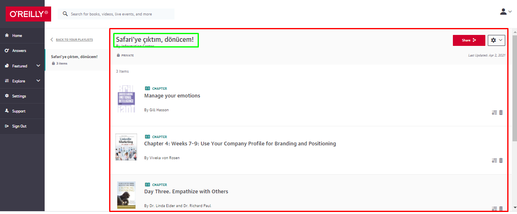
Task: Open Settings from the sidebar
Action: click(19, 96)
